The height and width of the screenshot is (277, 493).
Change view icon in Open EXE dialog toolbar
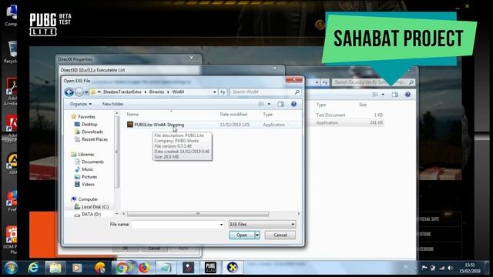pos(261,104)
